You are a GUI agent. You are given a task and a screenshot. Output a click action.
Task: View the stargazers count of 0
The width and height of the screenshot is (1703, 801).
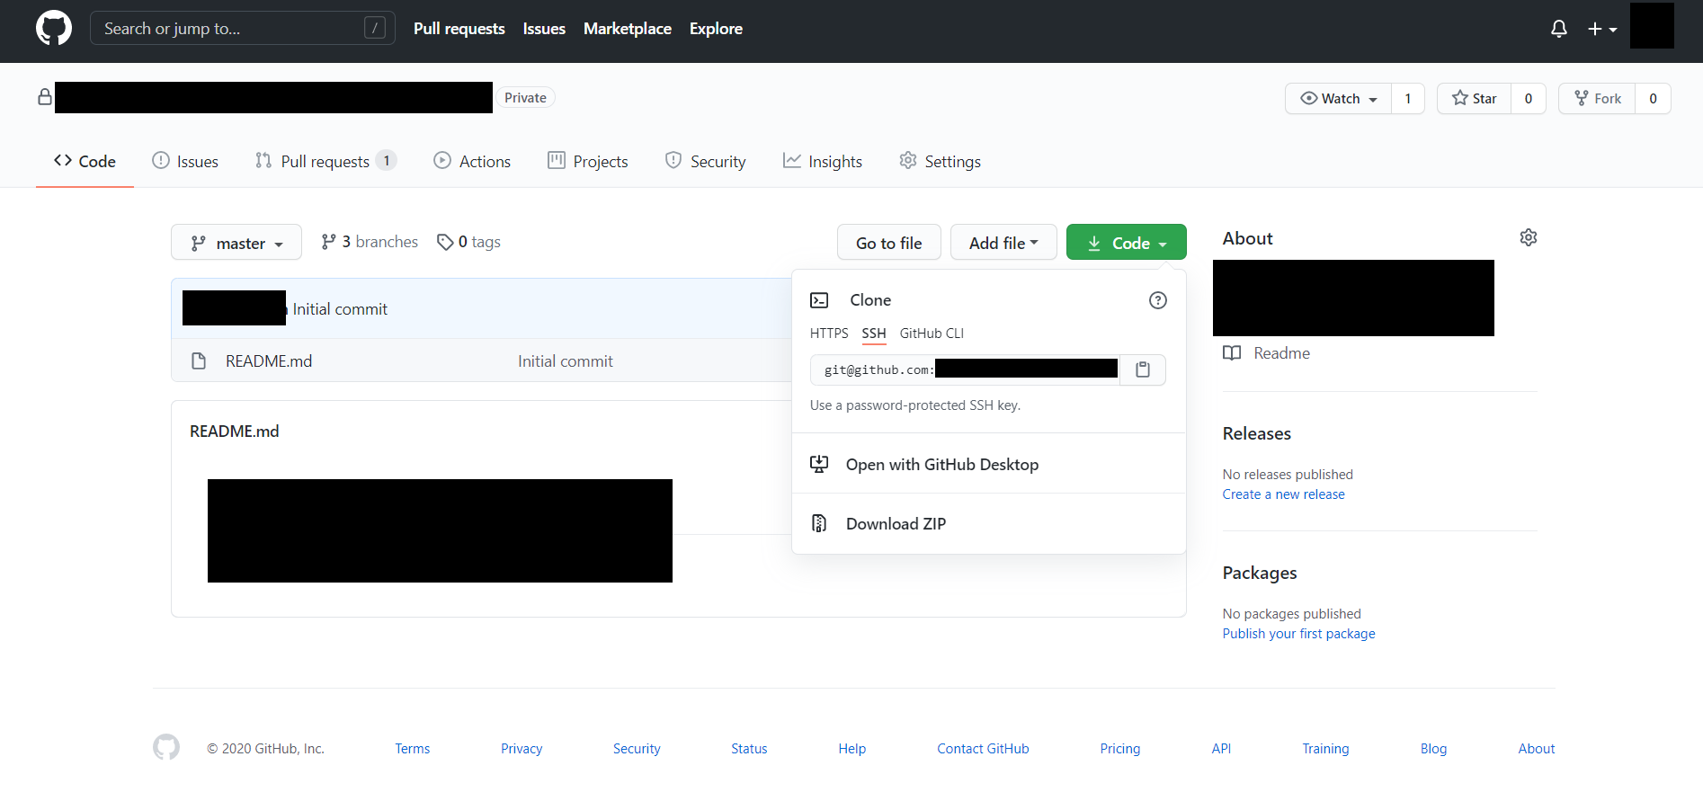pyautogui.click(x=1529, y=98)
